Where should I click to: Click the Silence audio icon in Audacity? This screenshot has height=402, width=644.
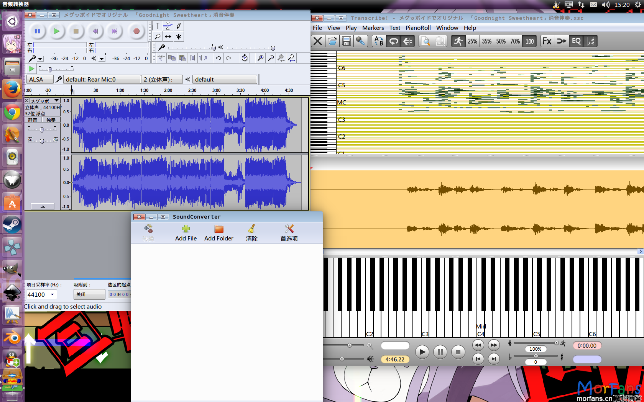[203, 58]
